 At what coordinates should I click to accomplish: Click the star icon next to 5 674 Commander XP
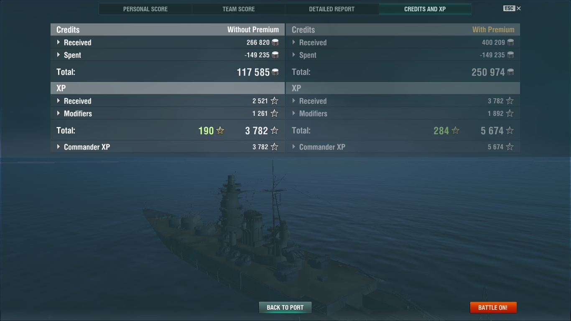click(510, 147)
